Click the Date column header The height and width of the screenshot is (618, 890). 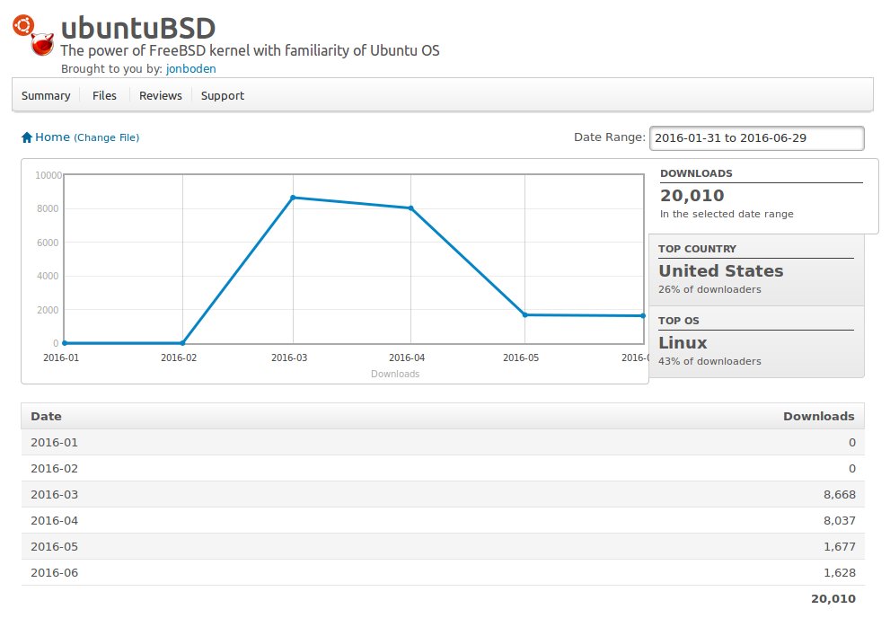click(x=46, y=416)
